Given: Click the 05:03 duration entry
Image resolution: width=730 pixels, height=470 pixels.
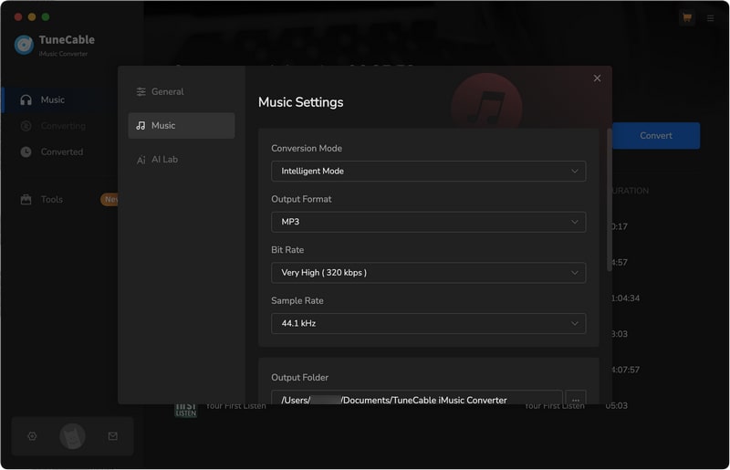Looking at the screenshot, I should click(x=617, y=406).
